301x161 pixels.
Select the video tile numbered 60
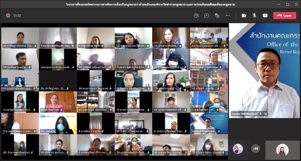pyautogui.click(x=133, y=123)
